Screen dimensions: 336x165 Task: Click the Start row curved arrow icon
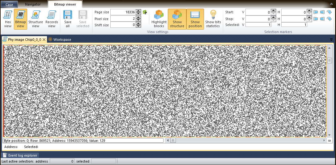[329, 12]
